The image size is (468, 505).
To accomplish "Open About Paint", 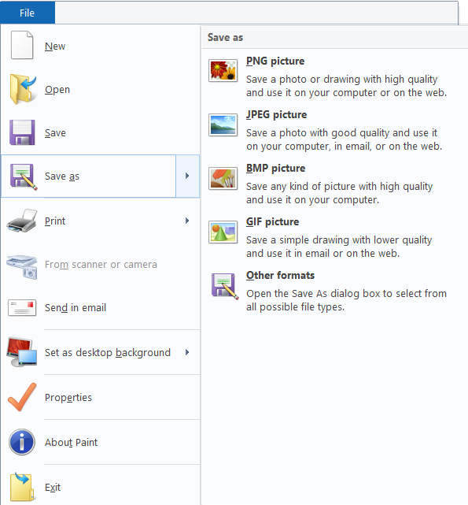I will click(x=100, y=442).
